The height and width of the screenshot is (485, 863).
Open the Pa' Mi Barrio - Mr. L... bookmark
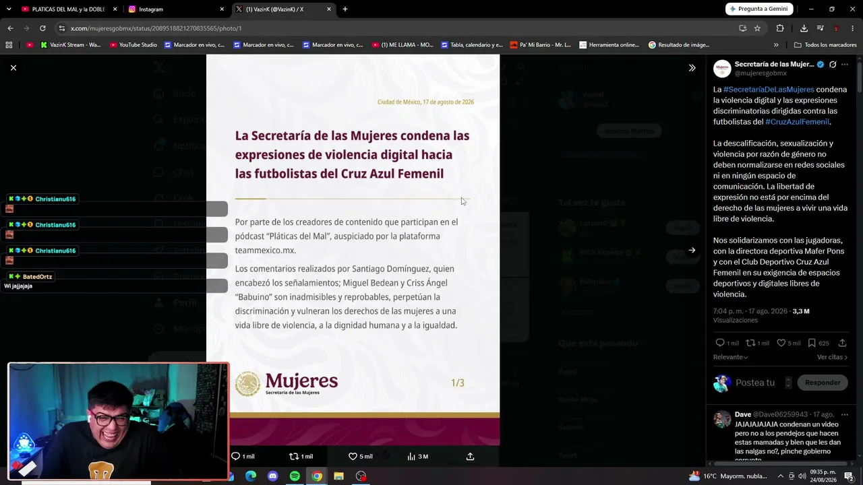541,45
